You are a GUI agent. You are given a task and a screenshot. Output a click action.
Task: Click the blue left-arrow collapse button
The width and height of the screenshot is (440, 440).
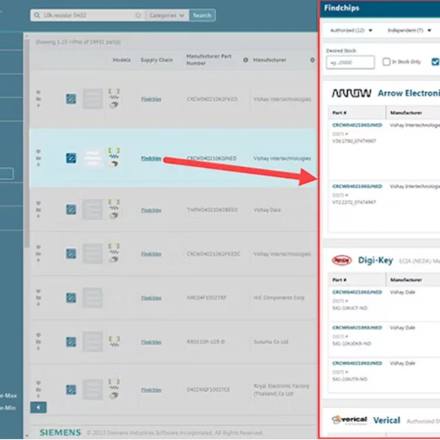38,407
